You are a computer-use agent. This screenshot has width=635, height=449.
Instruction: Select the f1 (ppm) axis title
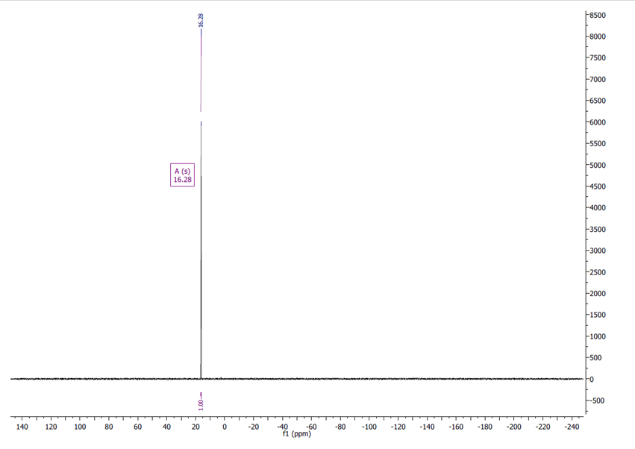(x=297, y=434)
